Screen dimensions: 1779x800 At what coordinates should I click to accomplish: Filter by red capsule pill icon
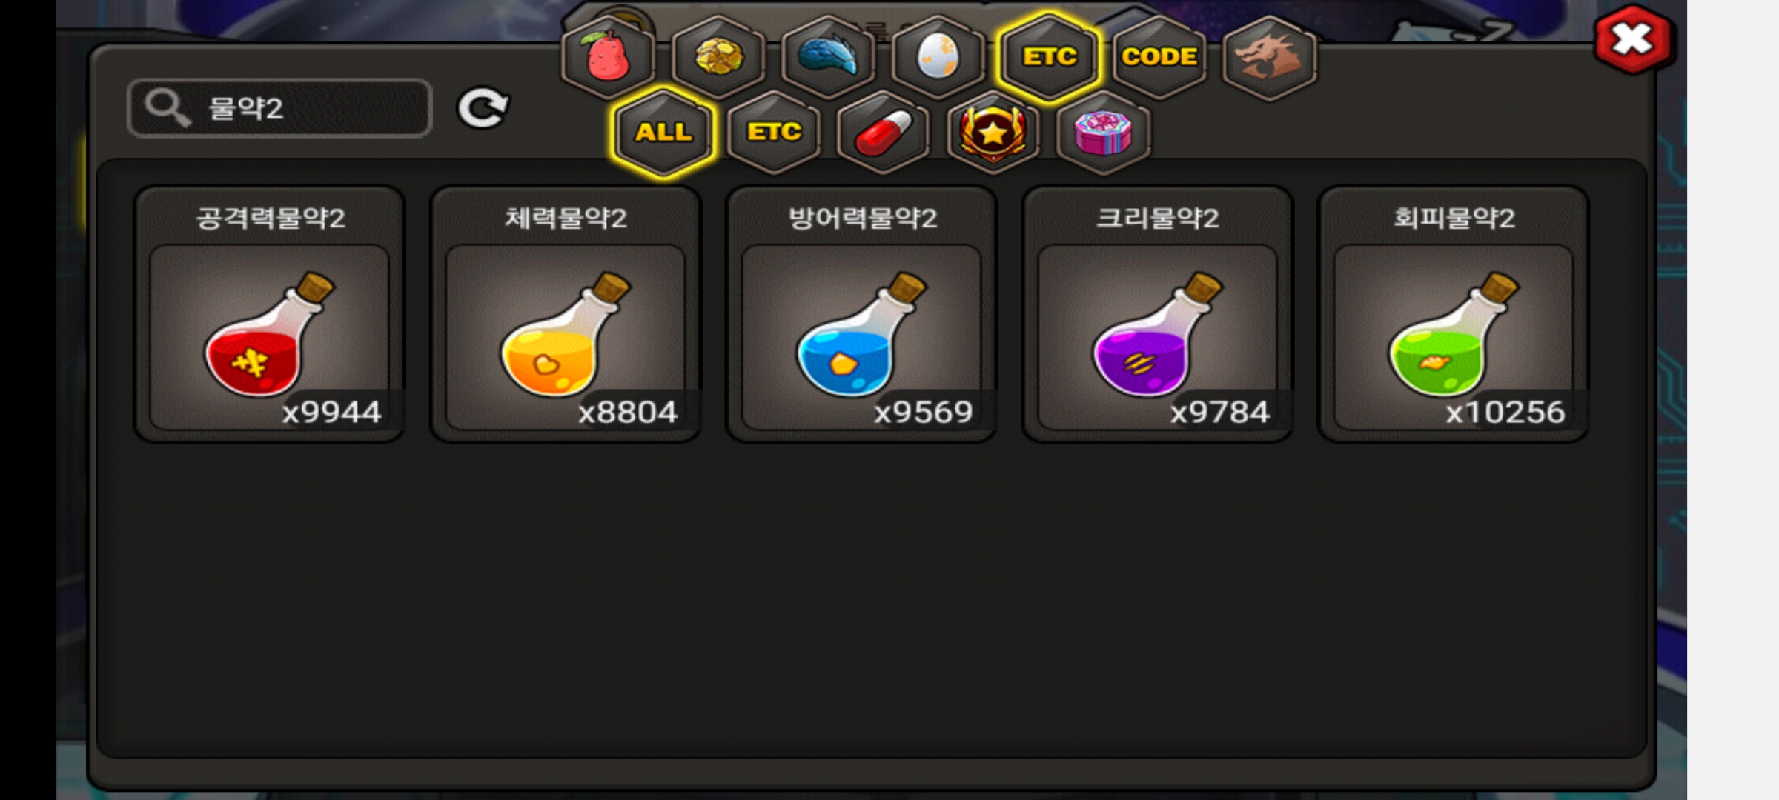pyautogui.click(x=883, y=132)
